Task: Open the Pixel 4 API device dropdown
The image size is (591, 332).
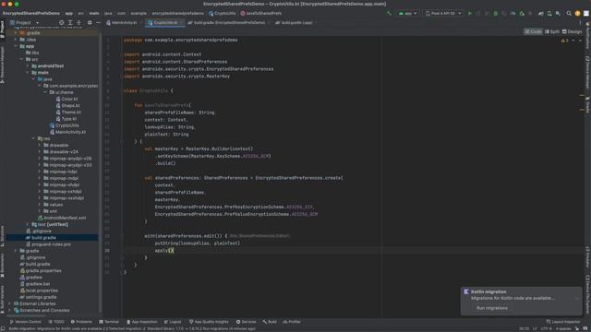Action: tap(443, 13)
